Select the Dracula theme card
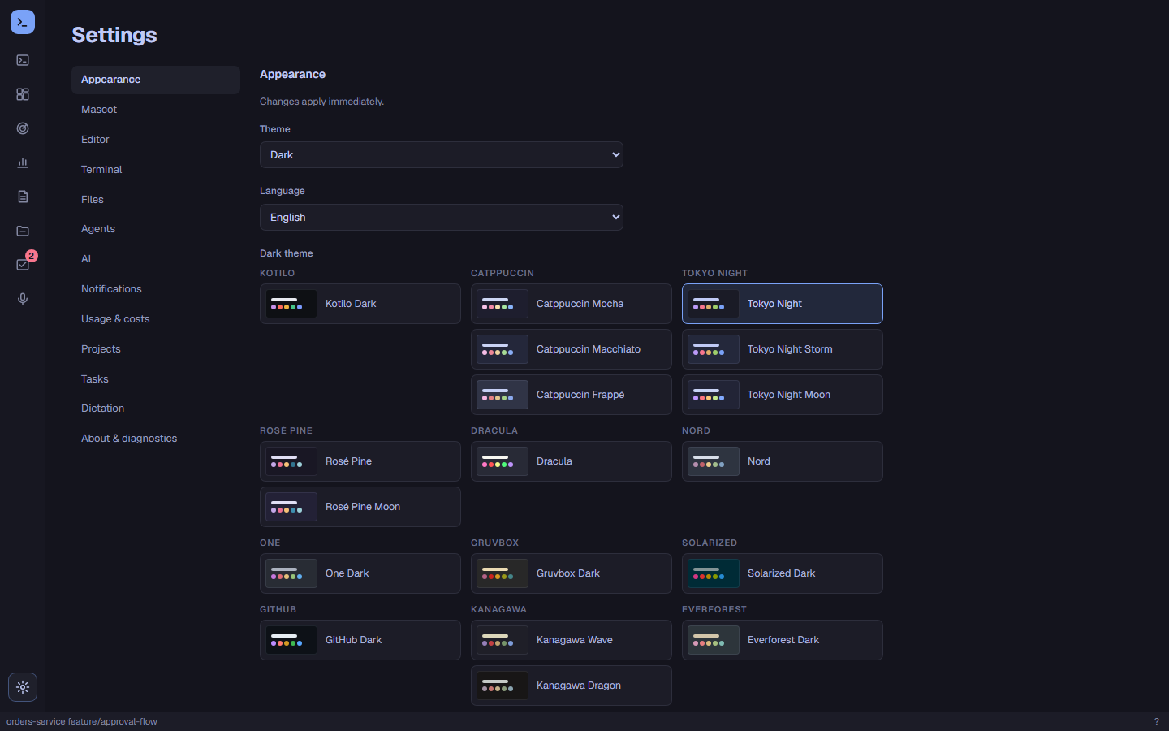The height and width of the screenshot is (731, 1169). tap(572, 461)
